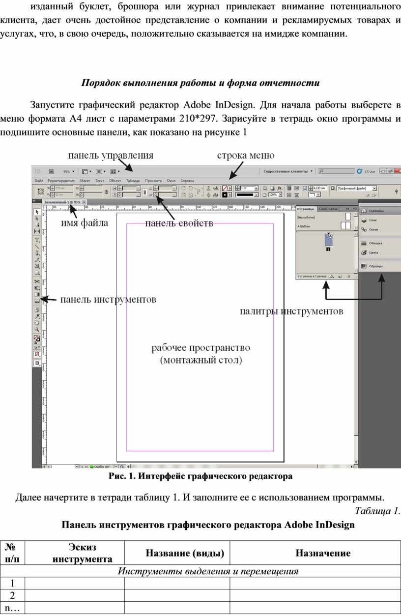Select the Scissors tool
The image size is (401, 615).
coord(37,281)
